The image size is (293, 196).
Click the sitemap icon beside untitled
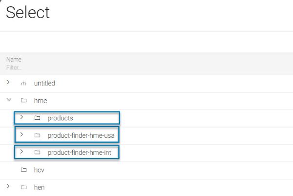tap(23, 83)
